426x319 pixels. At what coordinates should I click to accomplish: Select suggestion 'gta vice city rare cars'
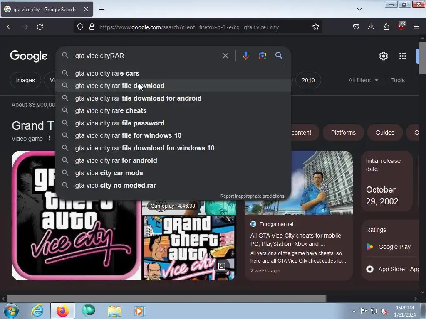tap(173, 73)
